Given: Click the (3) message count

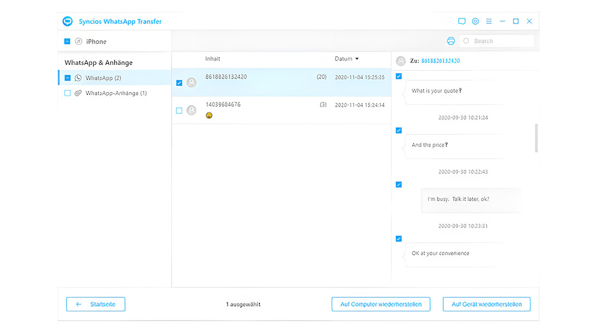Looking at the screenshot, I should click(323, 105).
